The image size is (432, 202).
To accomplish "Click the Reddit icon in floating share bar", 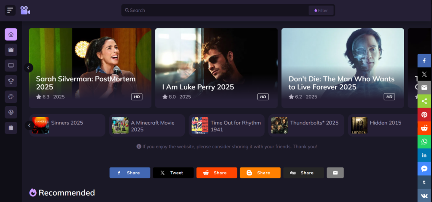I will (424, 128).
